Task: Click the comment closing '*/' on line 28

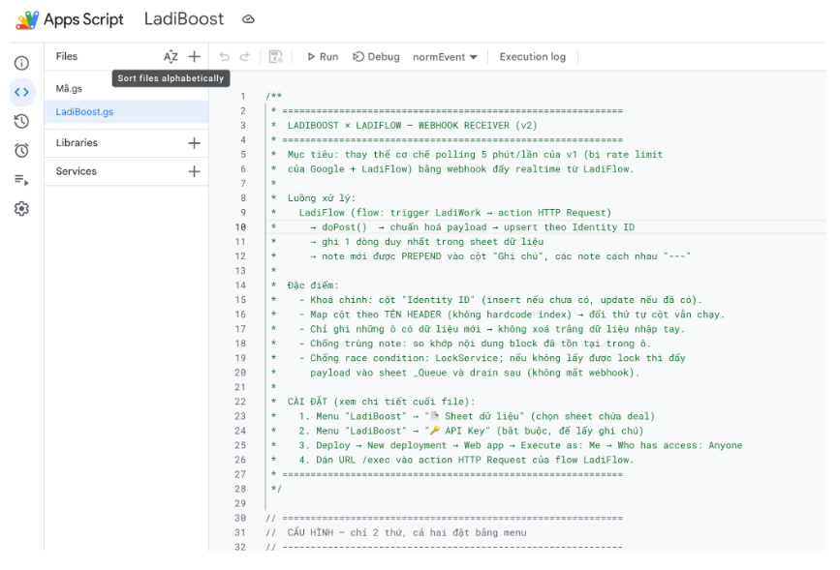Action: coord(276,489)
